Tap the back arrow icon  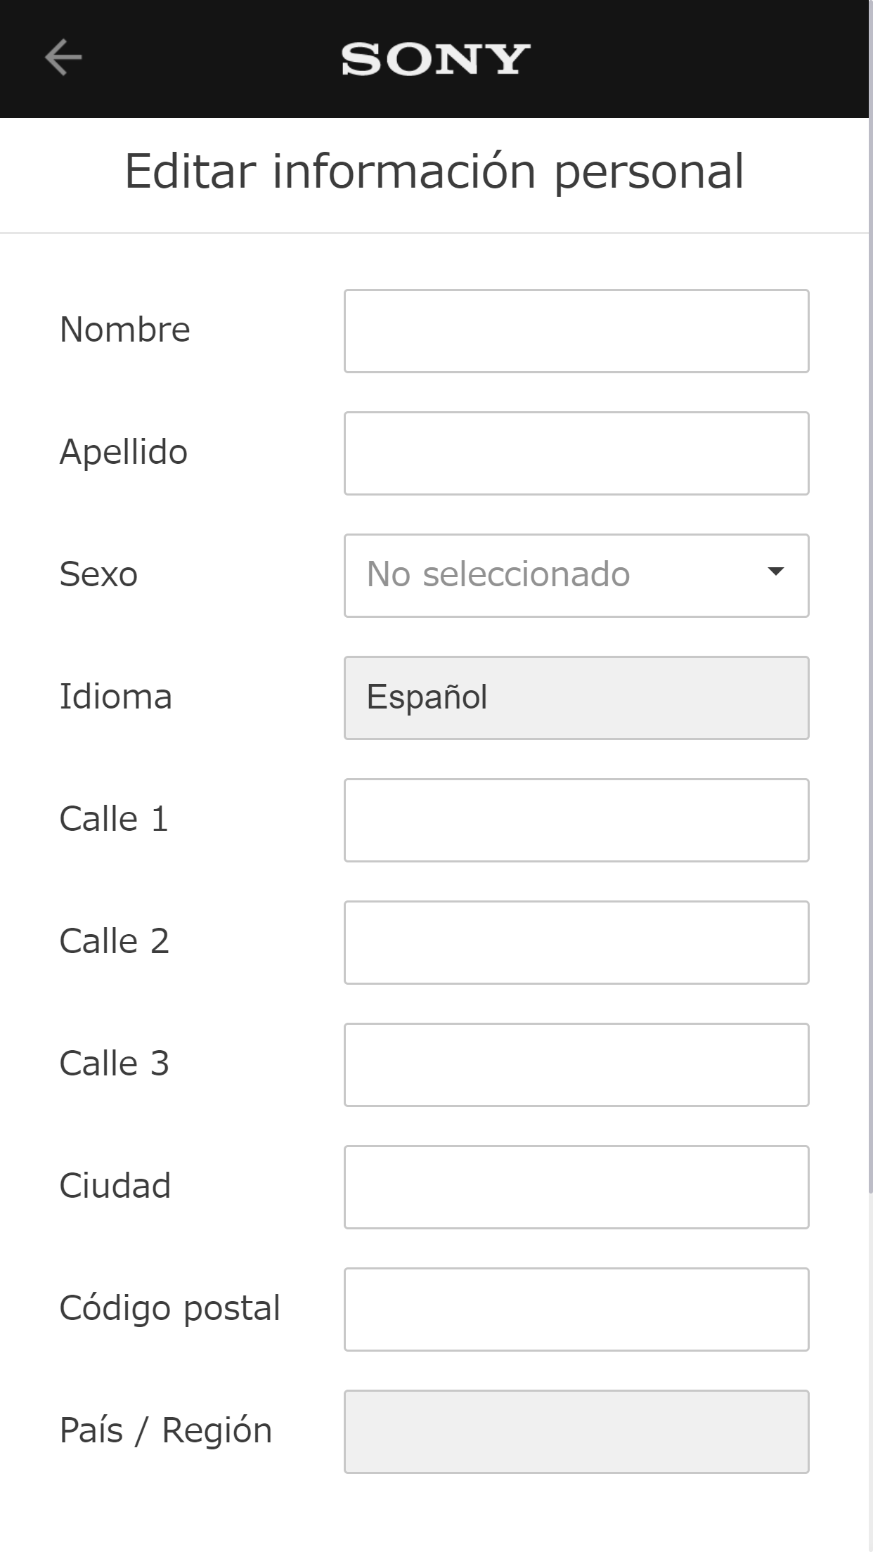click(63, 58)
